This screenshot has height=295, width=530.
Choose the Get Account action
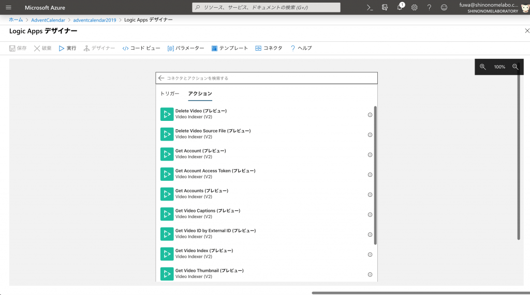pos(267,154)
